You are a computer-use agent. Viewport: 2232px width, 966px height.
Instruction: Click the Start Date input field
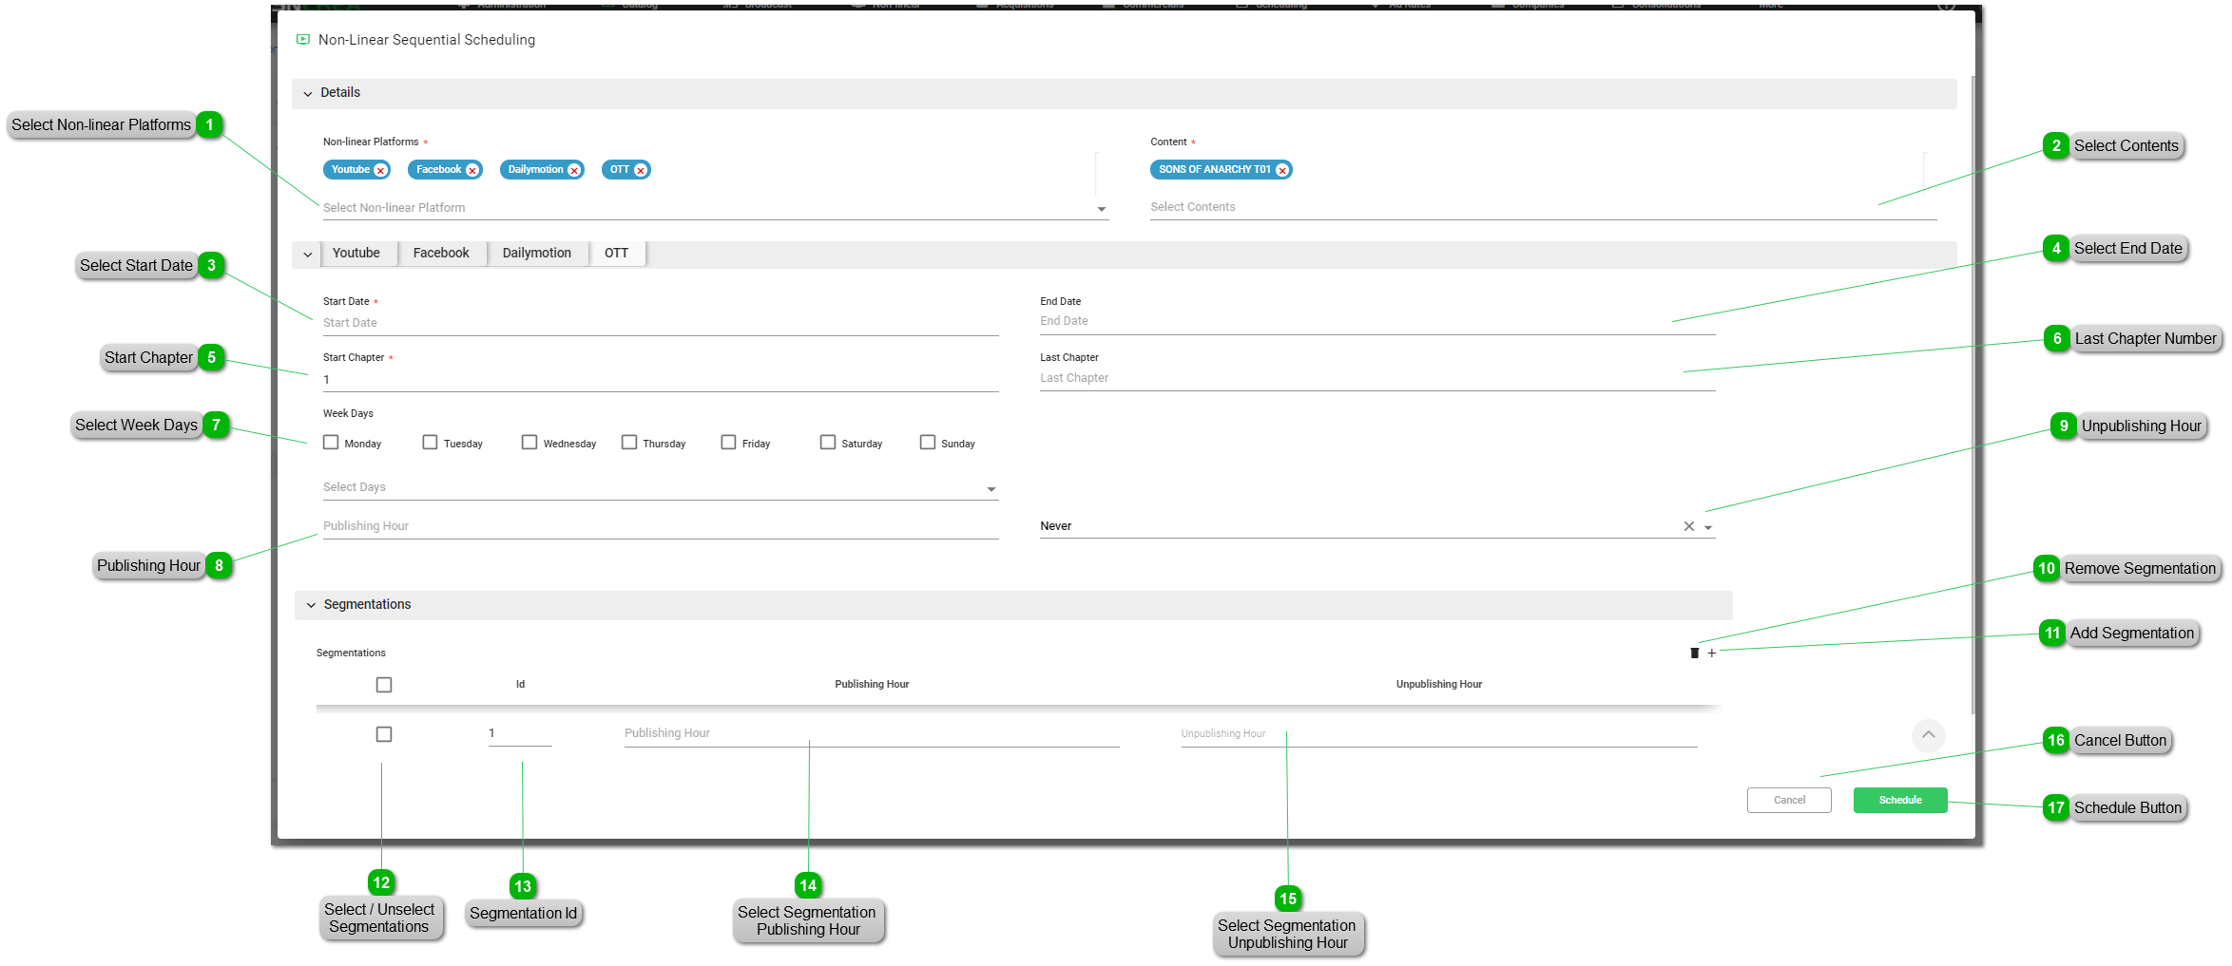click(x=660, y=323)
